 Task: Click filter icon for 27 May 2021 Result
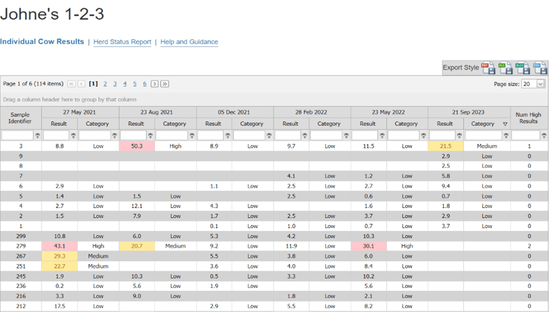(73, 136)
